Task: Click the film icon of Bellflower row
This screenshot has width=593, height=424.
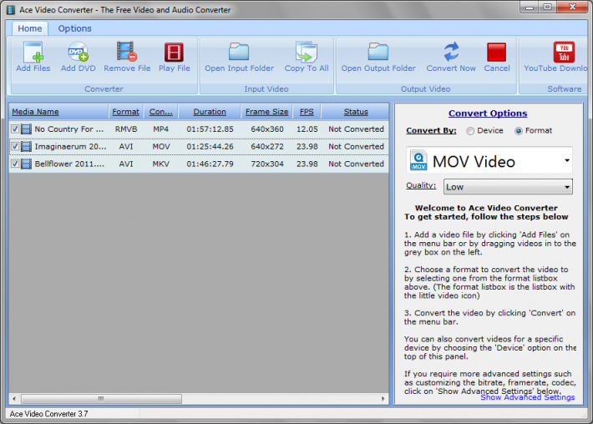Action: [x=26, y=164]
